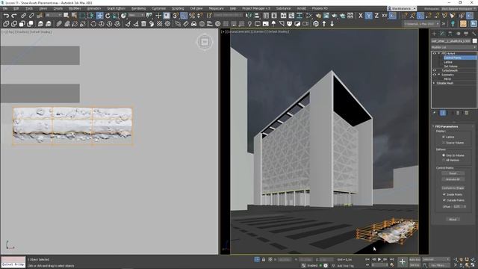Restrict transform to Y axis
478x269 pixels.
coord(368,16)
